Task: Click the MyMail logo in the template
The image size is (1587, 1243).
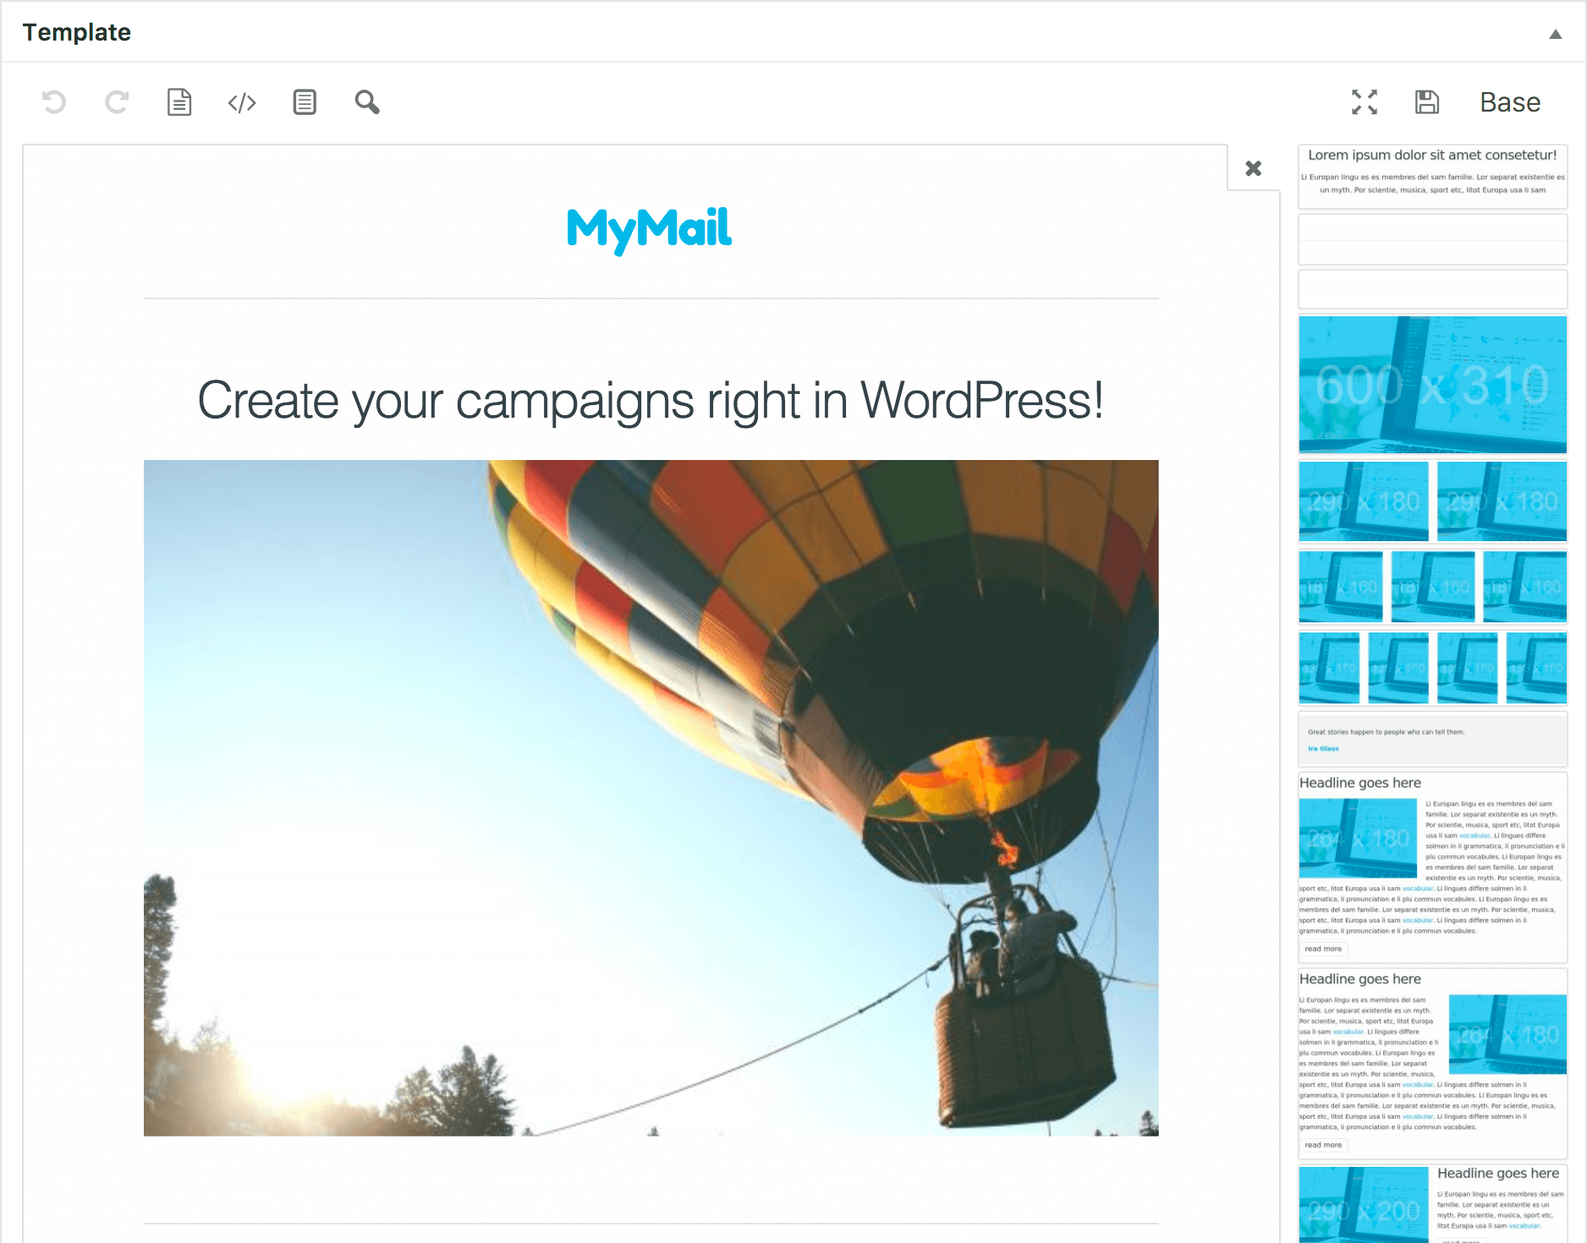Action: tap(650, 227)
